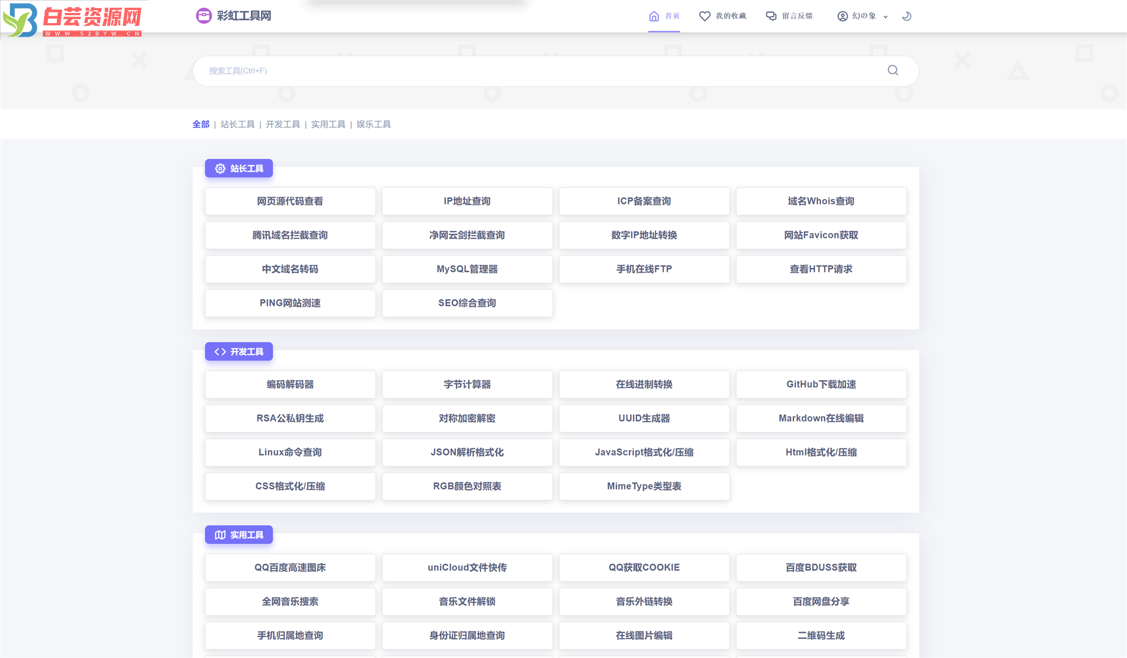Image resolution: width=1127 pixels, height=658 pixels.
Task: Open 对称加密解密 tool
Action: click(467, 418)
